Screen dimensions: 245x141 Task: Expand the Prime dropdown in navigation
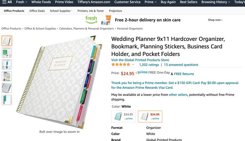click(x=150, y=2)
